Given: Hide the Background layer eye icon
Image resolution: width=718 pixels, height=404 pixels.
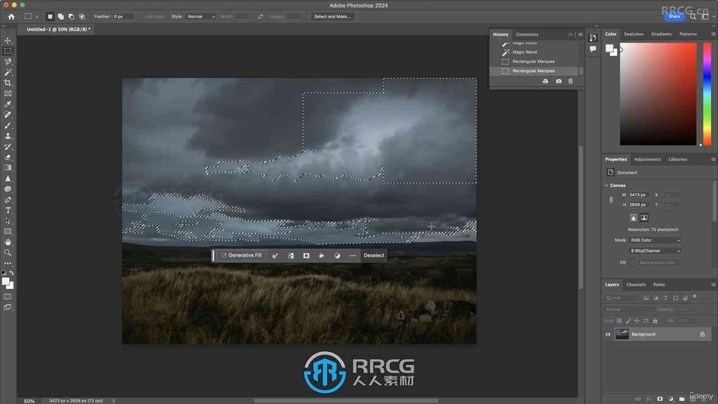Looking at the screenshot, I should pyautogui.click(x=608, y=334).
